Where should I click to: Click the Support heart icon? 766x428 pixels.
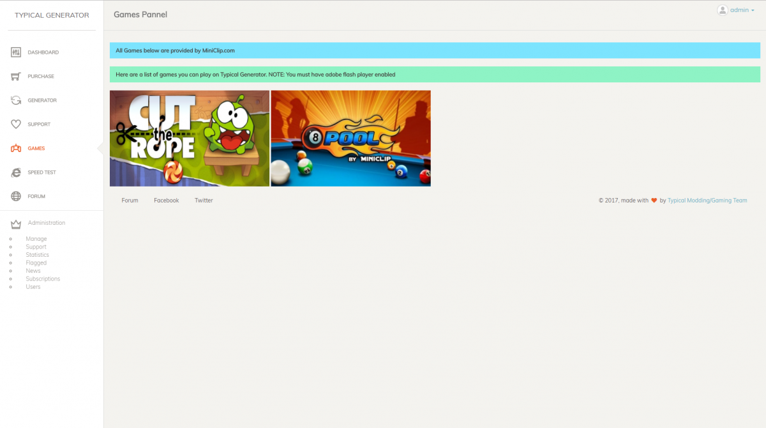17,125
